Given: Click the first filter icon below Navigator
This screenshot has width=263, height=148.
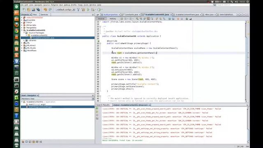Looking at the screenshot, I should 23,142.
